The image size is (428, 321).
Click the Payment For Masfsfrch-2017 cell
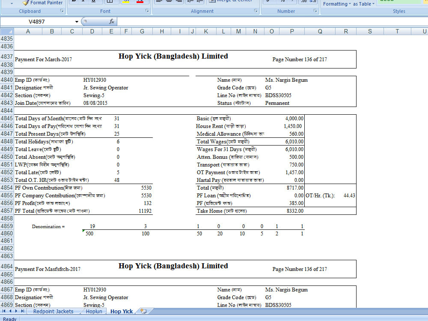[48, 269]
